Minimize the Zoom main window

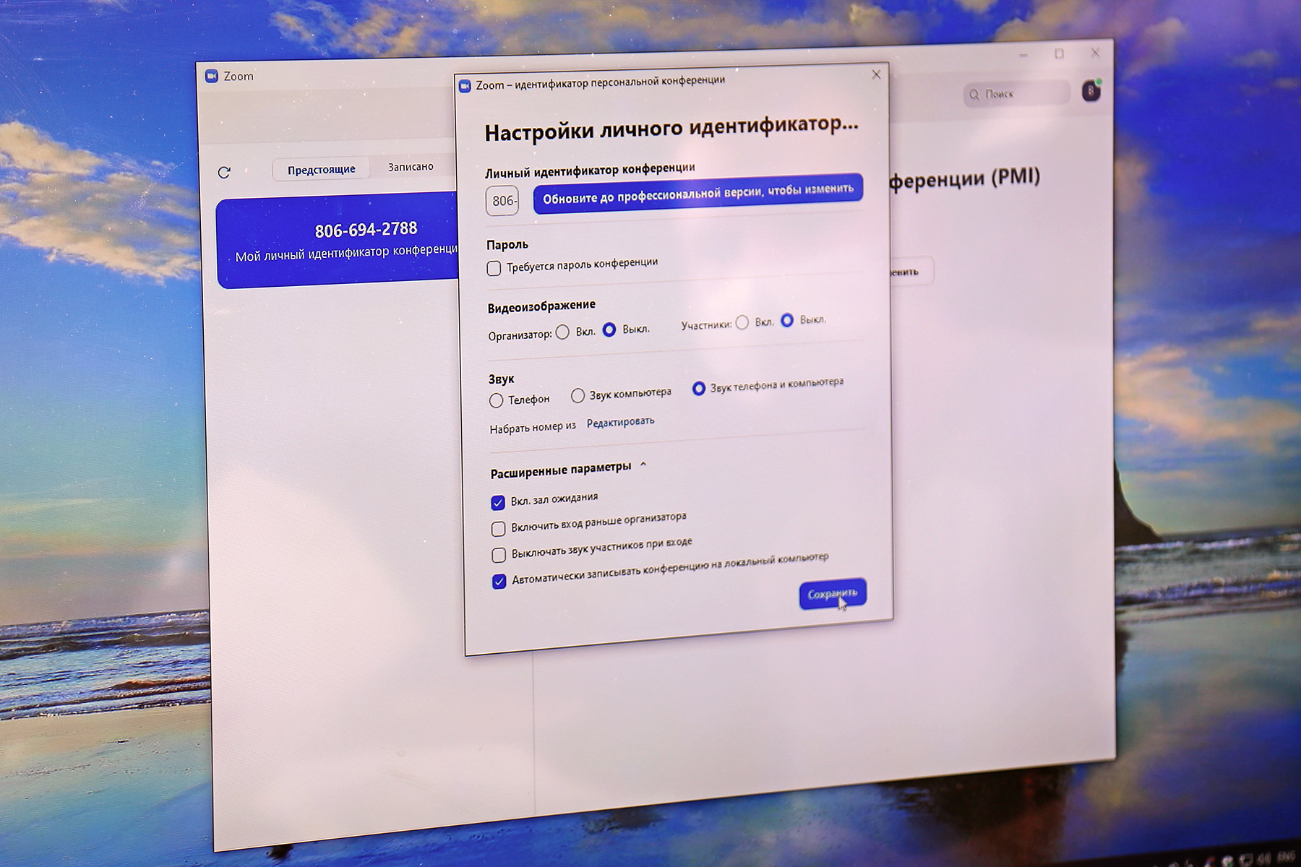(x=1023, y=55)
